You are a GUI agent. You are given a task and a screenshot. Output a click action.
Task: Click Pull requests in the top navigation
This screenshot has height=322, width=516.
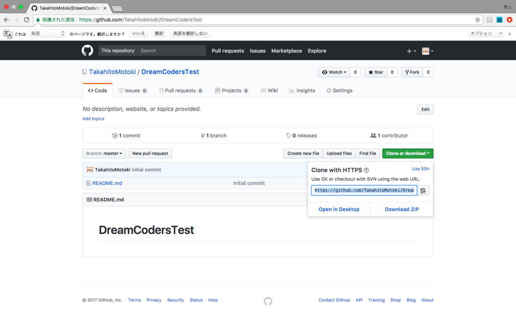tap(228, 51)
